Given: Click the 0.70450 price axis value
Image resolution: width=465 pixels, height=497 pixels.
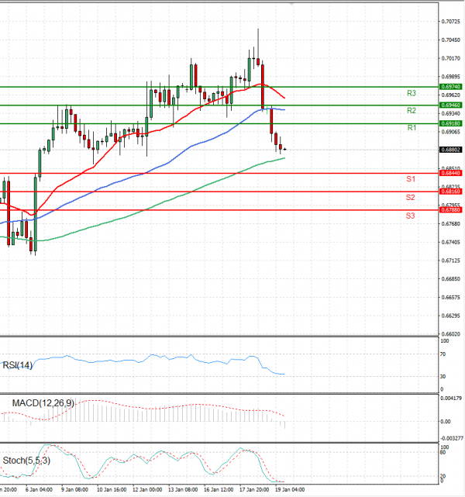Looking at the screenshot, I should [x=451, y=40].
